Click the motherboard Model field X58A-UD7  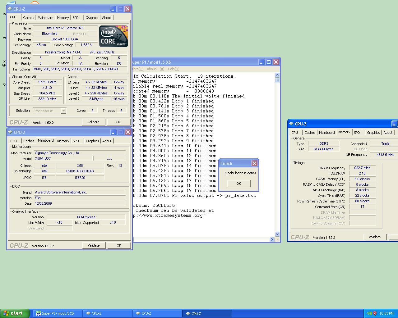(x=63, y=159)
